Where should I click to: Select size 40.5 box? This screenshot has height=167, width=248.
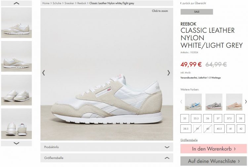(219, 129)
